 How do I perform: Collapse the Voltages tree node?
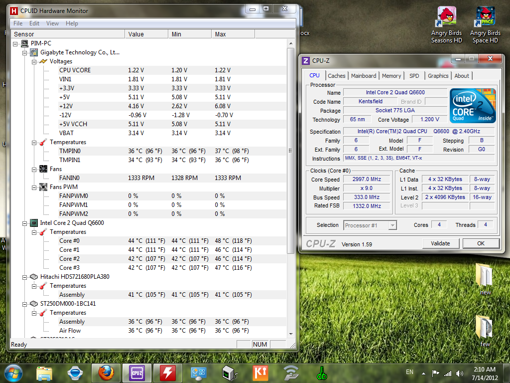(34, 61)
